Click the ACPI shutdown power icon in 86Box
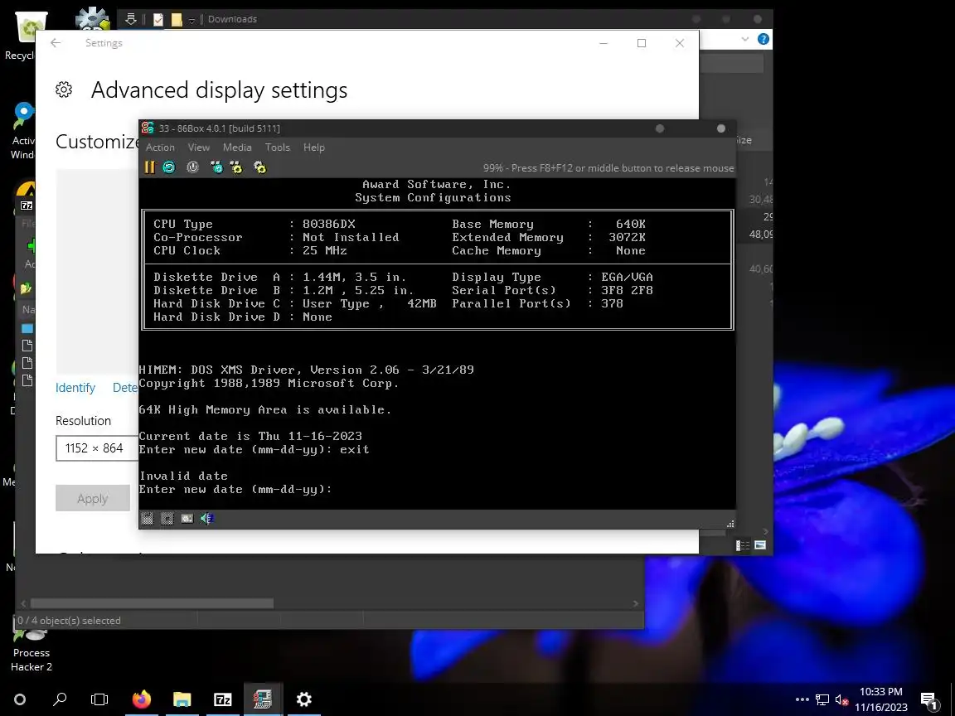Viewport: 955px width, 716px height. tap(192, 167)
